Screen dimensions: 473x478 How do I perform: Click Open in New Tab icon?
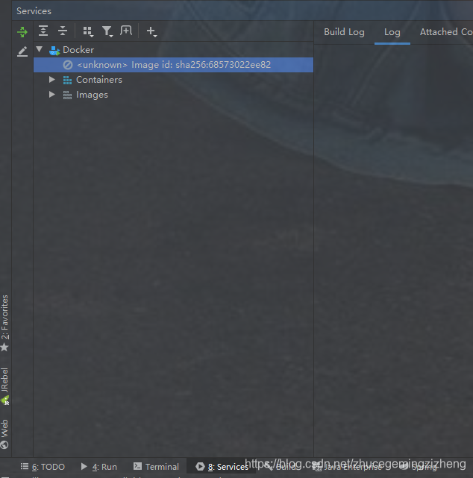(x=126, y=31)
